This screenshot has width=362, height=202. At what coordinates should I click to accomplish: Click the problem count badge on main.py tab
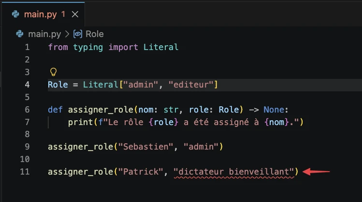tap(63, 14)
